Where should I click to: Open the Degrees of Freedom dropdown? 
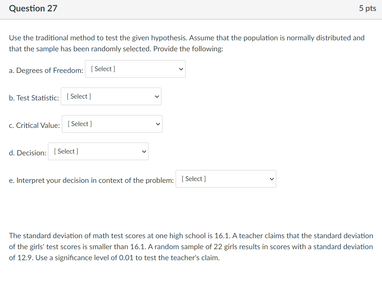pos(135,69)
